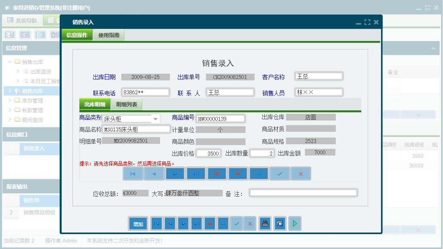Screen dimensions: 443x249
Task: Expand the 库存管理 tree node
Action: pyautogui.click(x=10, y=101)
